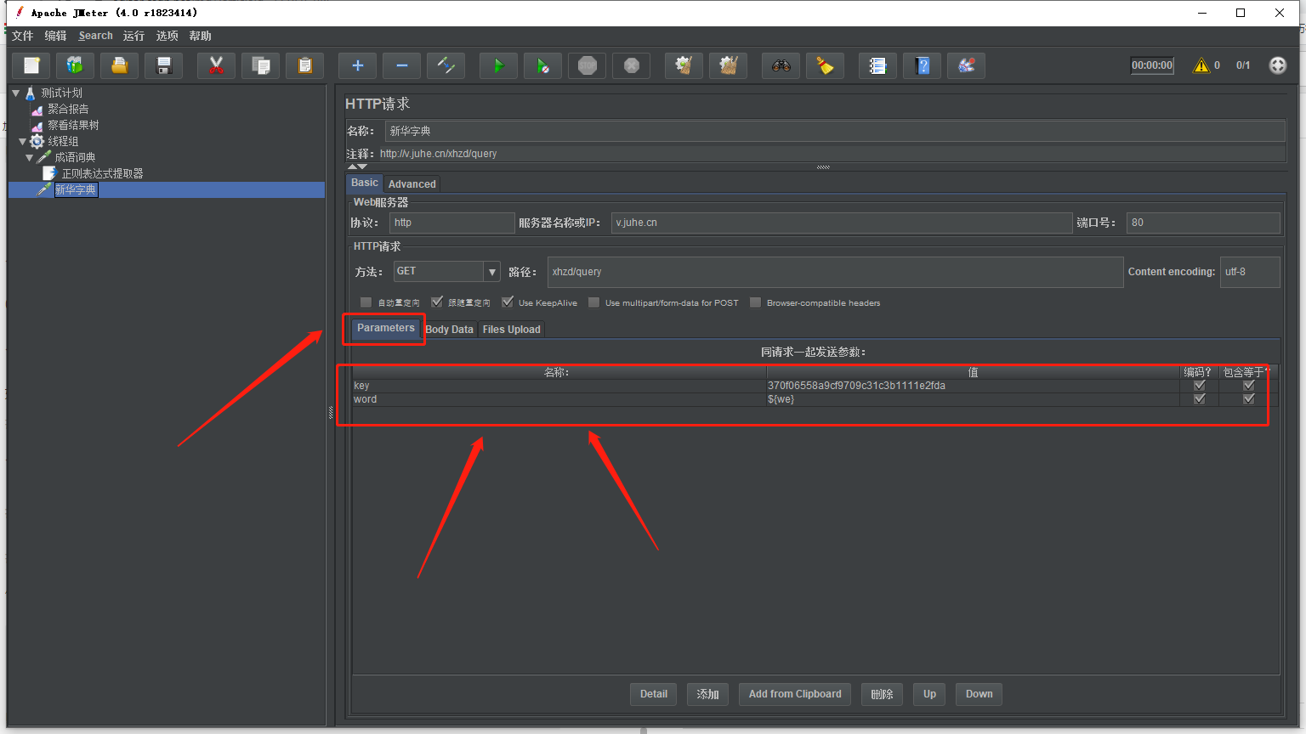
Task: Uncheck Use KeepAlive
Action: coord(508,302)
